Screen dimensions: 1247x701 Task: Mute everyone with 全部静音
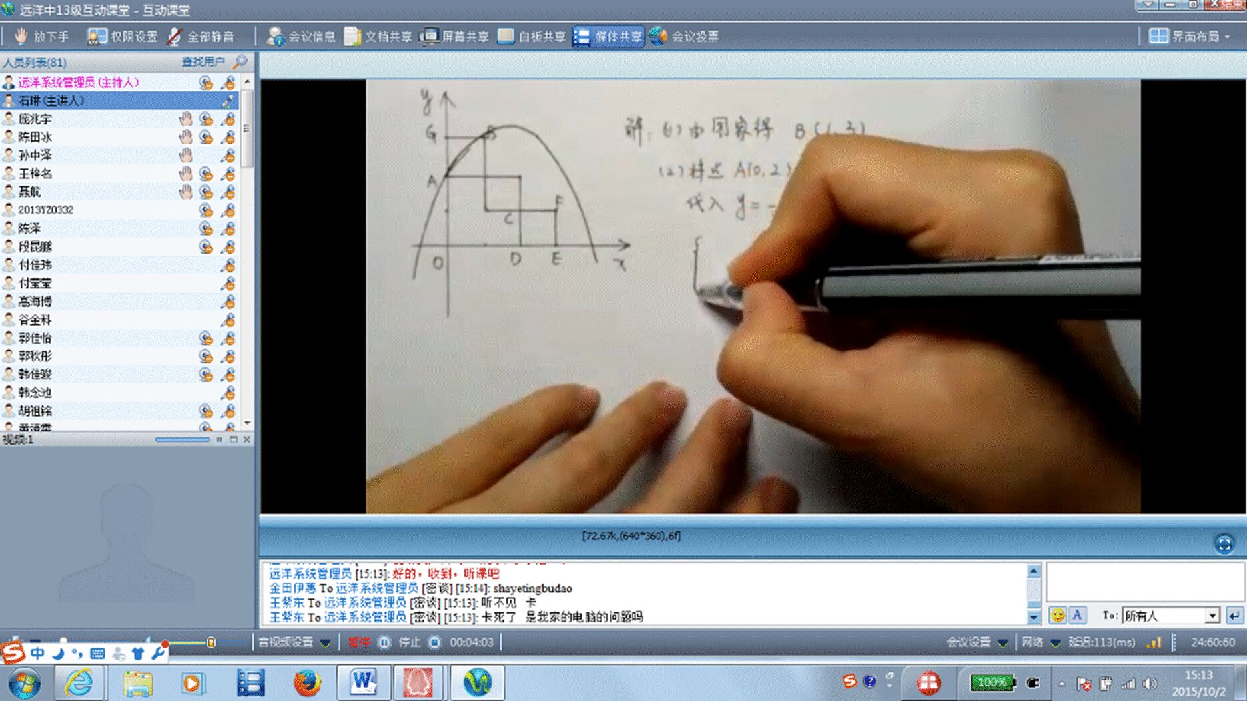click(201, 37)
